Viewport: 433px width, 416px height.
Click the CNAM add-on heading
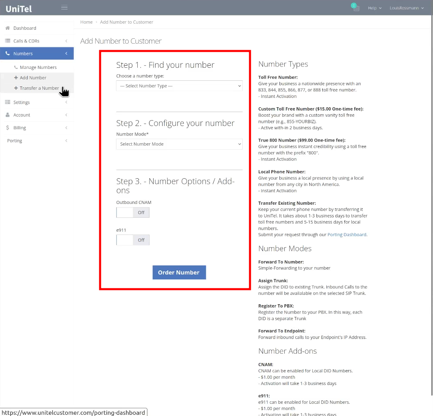(x=266, y=365)
